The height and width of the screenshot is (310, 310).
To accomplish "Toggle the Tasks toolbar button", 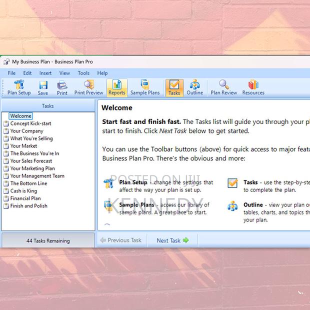I will pyautogui.click(x=174, y=87).
